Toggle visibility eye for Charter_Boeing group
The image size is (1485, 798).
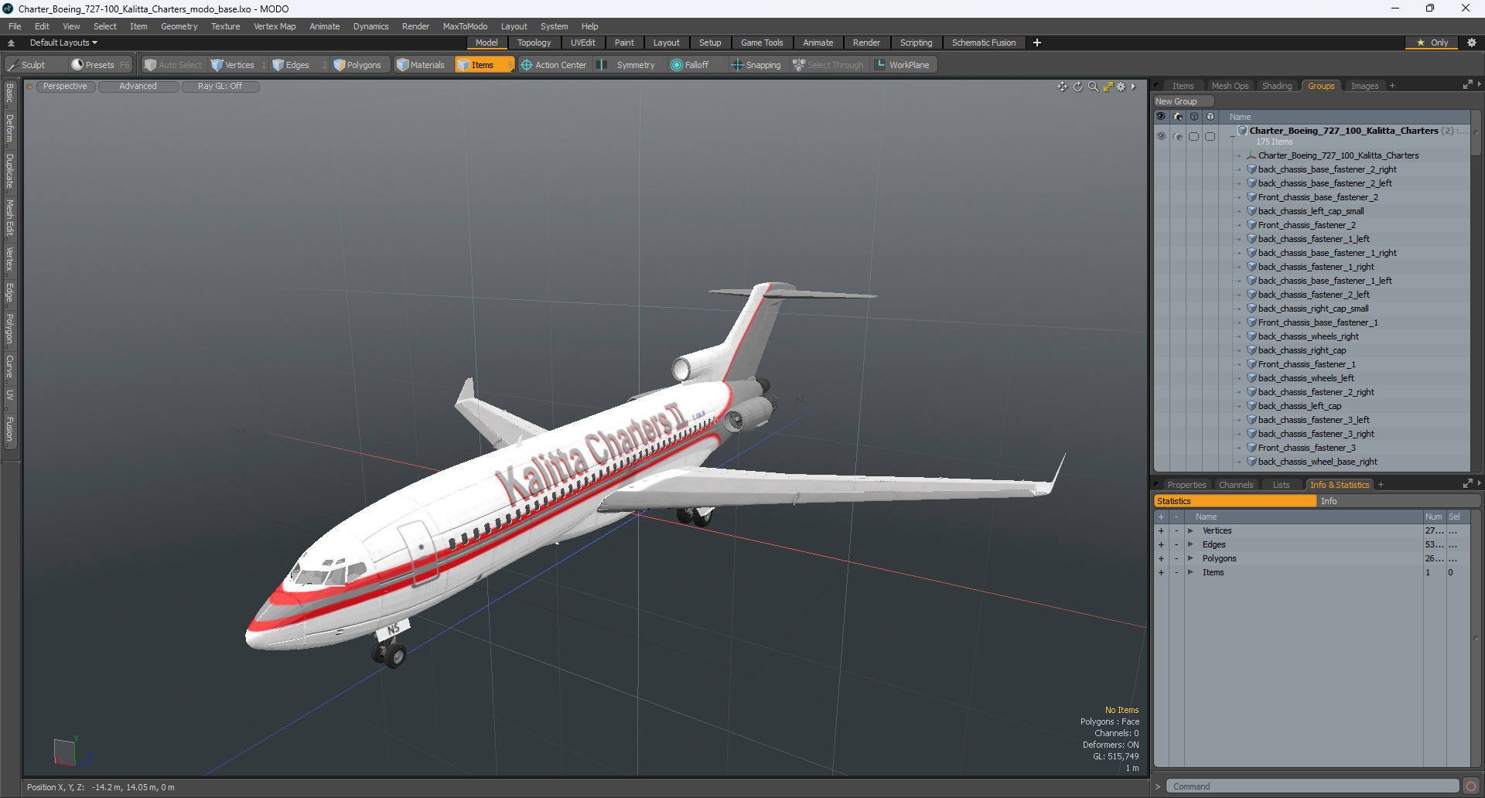click(x=1161, y=136)
